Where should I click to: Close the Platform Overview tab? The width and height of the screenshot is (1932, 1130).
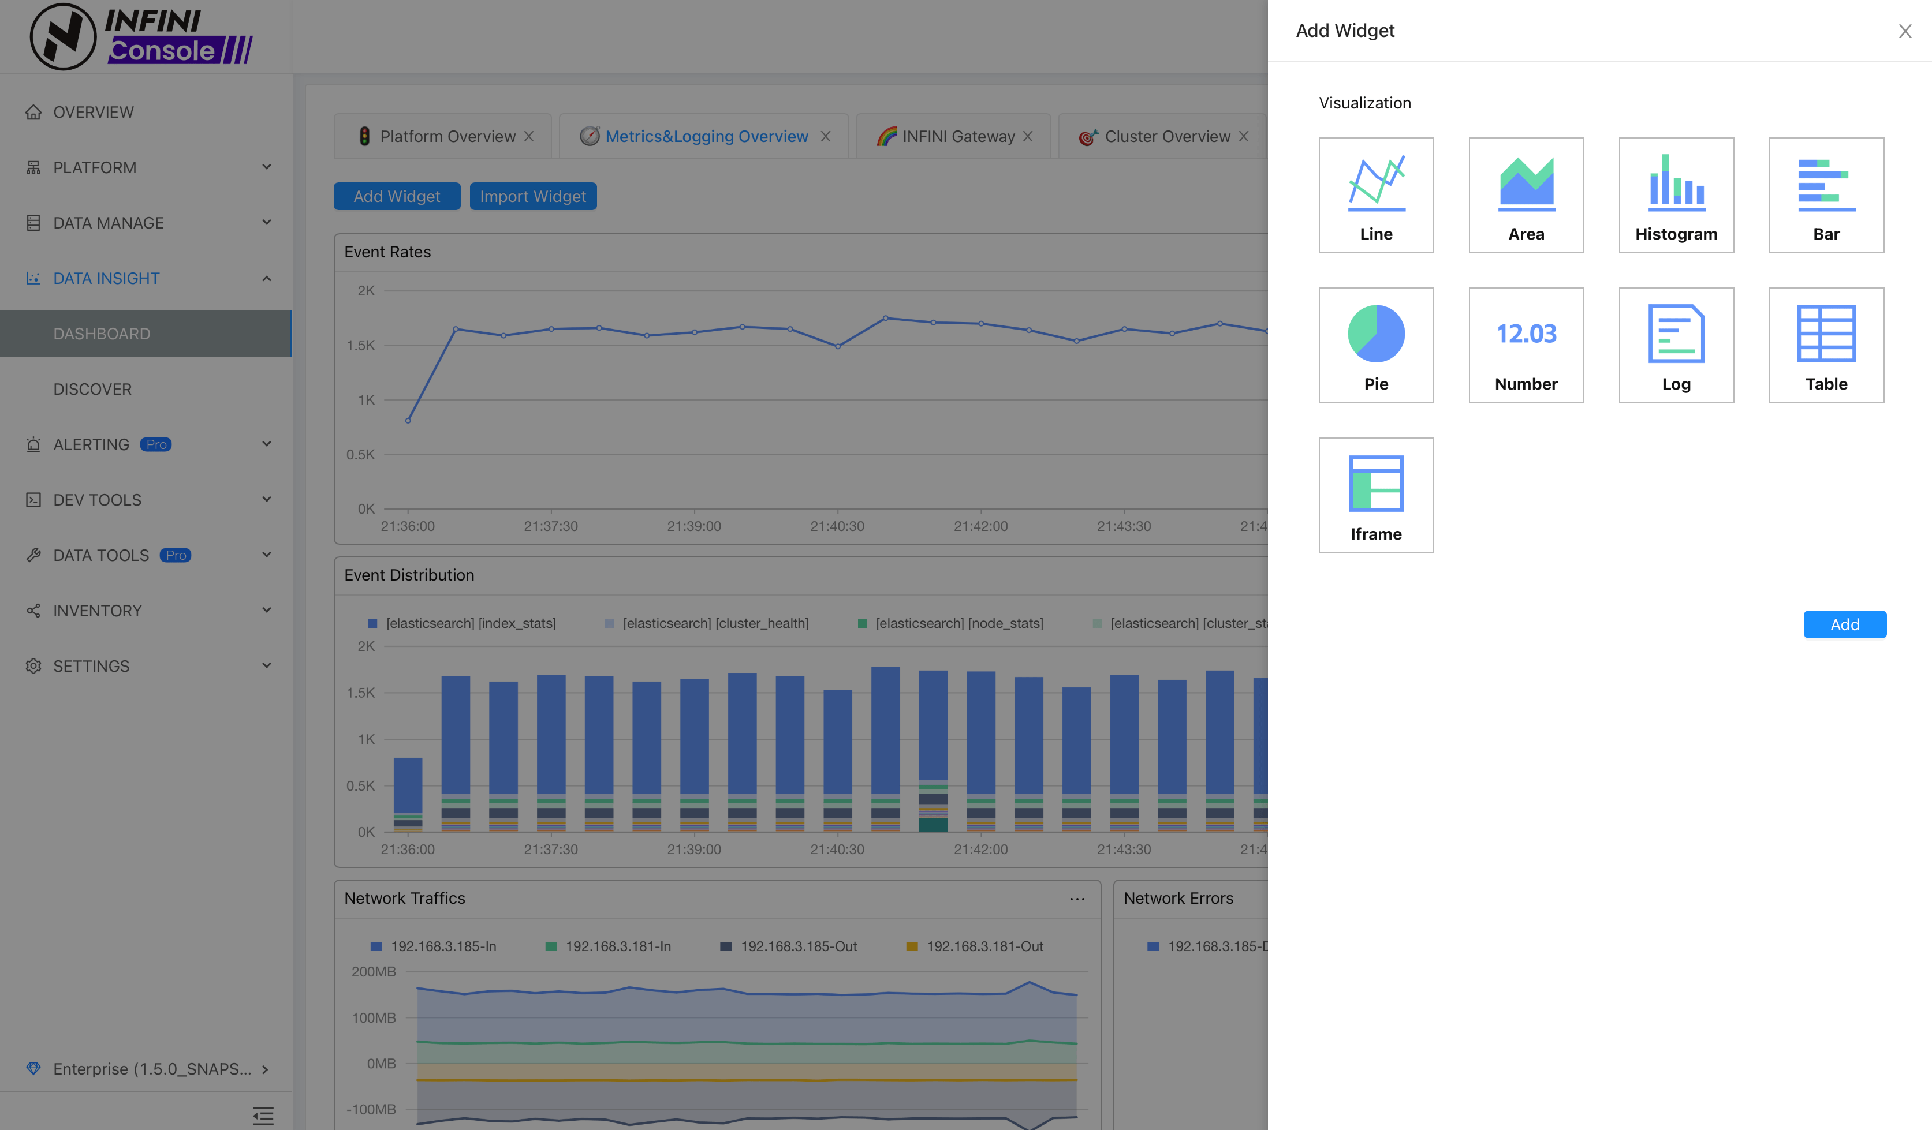click(529, 136)
